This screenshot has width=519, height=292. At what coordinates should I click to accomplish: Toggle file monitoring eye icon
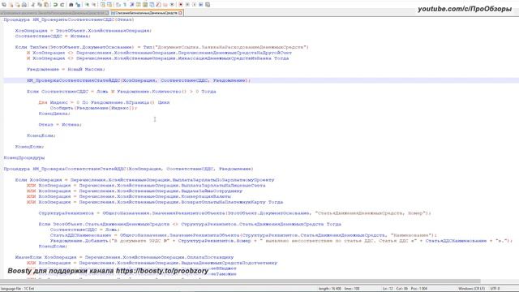coord(172,5)
